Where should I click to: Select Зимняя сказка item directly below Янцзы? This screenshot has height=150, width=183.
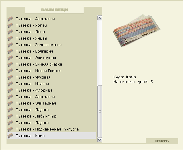pos(39,45)
